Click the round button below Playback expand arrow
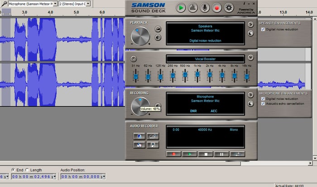This screenshot has width=317, height=187. [250, 34]
